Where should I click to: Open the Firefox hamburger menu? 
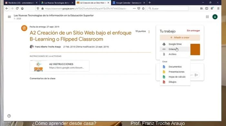(x=218, y=8)
